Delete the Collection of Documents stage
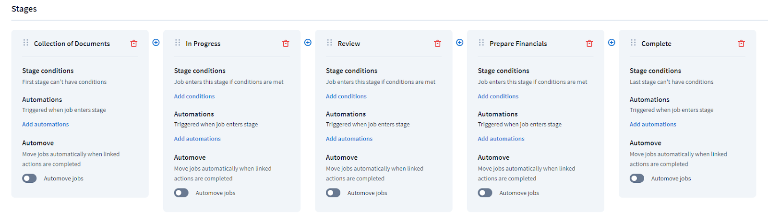This screenshot has width=768, height=224. [x=134, y=44]
